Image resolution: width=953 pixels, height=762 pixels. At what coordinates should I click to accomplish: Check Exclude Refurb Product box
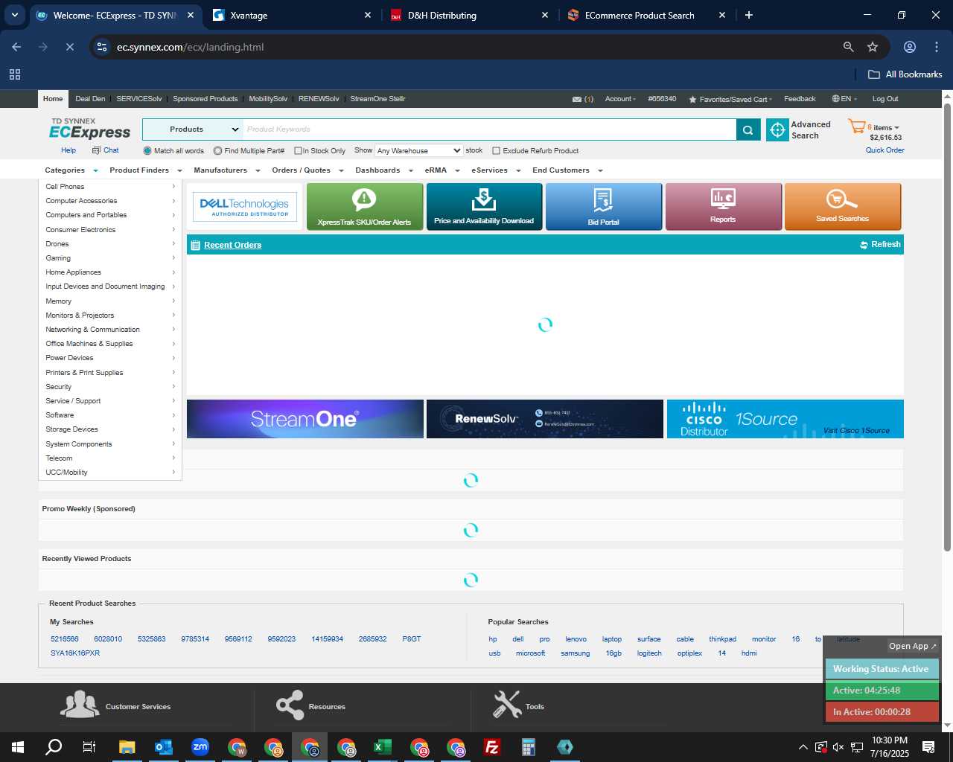(496, 151)
